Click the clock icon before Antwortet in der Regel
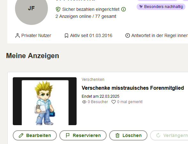The height and width of the screenshot is (144, 188). (x=128, y=36)
